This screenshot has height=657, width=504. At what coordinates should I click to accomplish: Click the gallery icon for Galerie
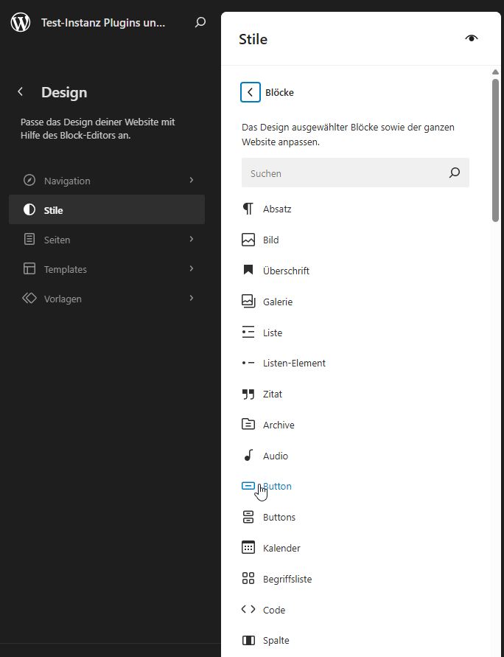248,302
